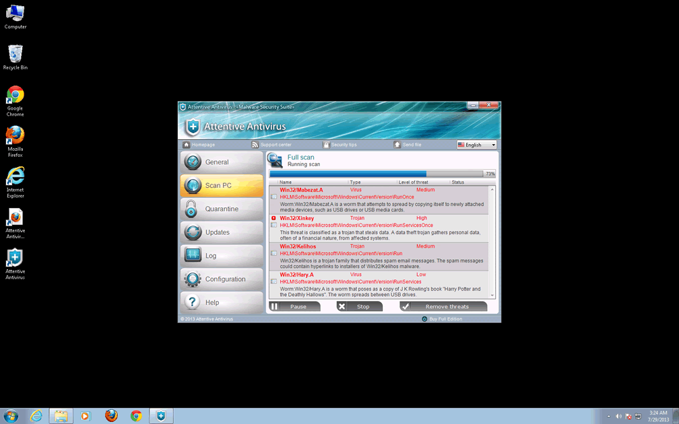The width and height of the screenshot is (679, 424).
Task: Click the scan progress bar
Action: (376, 174)
